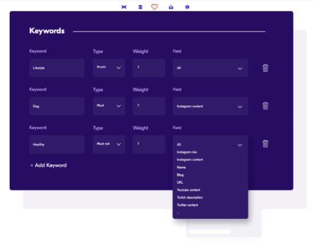
Task: Select Blog option in Field list
Action: point(180,175)
